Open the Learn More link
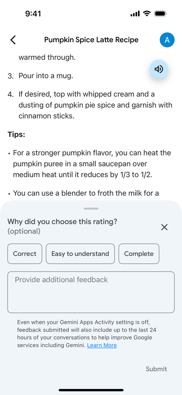 102,345
